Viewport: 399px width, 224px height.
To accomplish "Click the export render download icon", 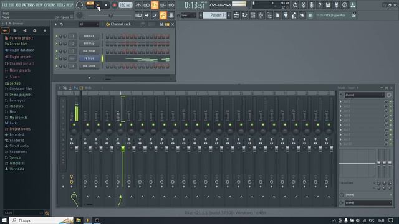I will (x=353, y=5).
